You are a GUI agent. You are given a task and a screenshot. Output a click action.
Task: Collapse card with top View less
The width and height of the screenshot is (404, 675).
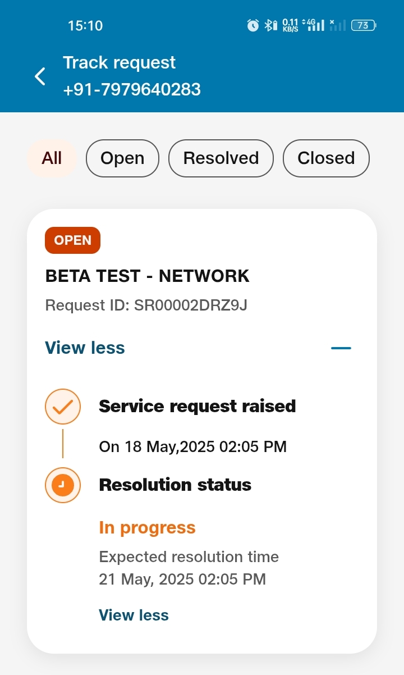click(85, 348)
